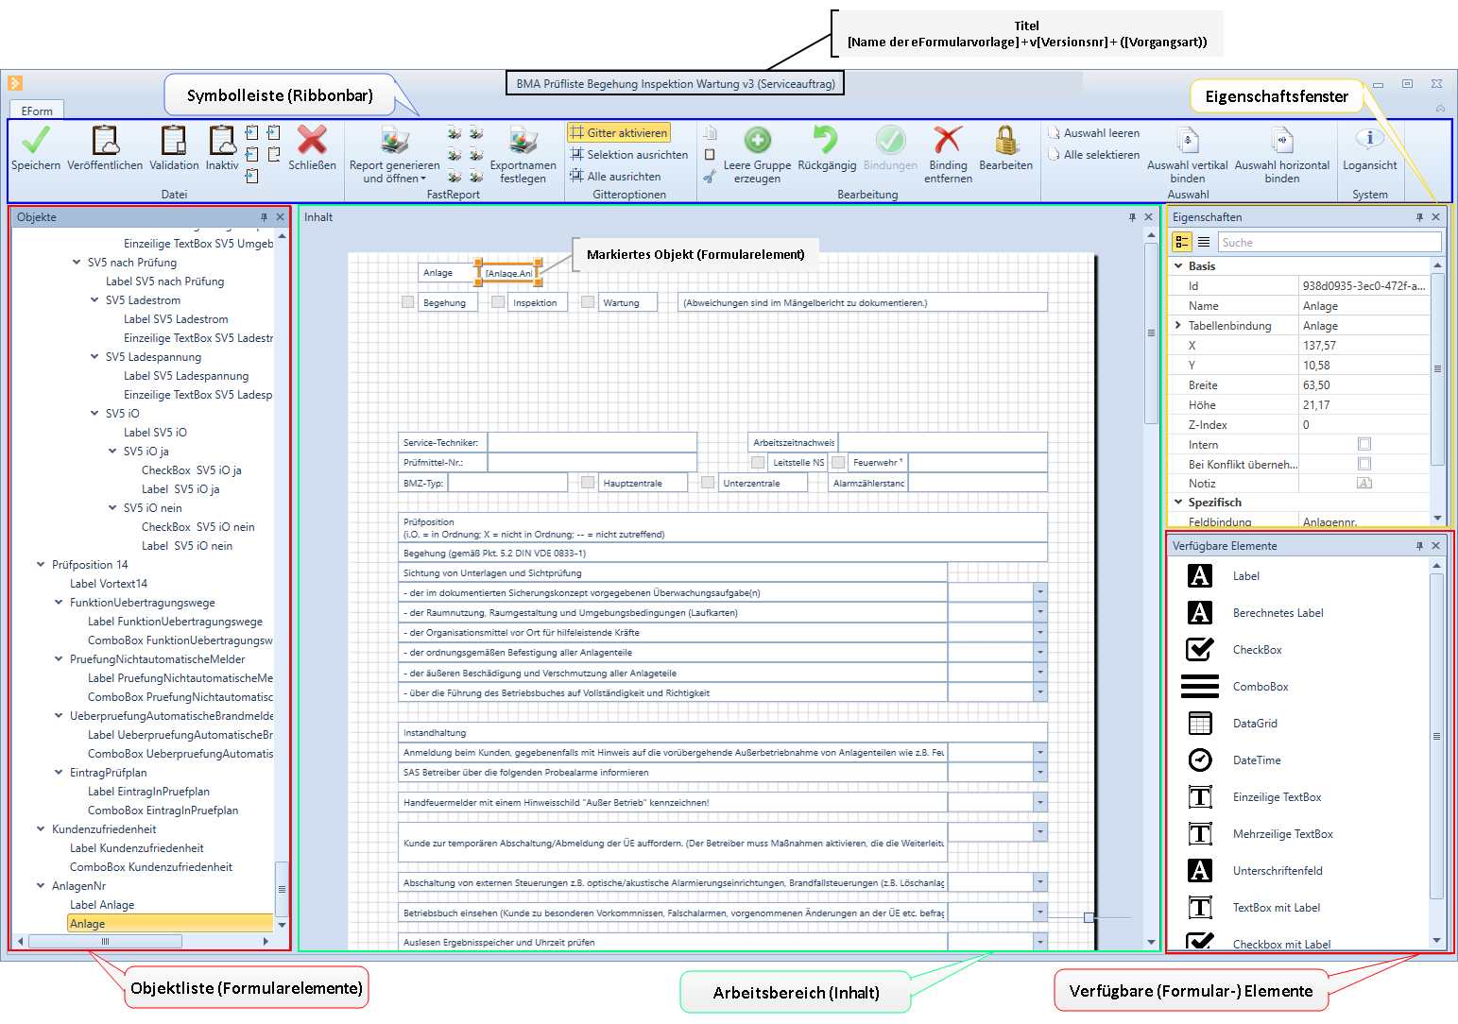1458x1024 pixels.
Task: Click the Veröffentlichen icon in ribbon
Action: click(105, 141)
